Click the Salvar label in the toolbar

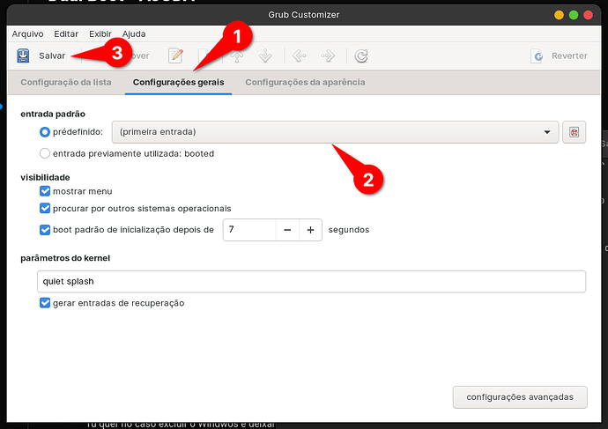point(52,55)
